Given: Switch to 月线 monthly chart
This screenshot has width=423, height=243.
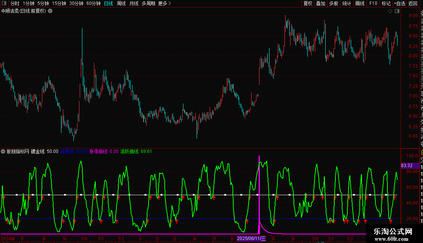Looking at the screenshot, I should click(134, 3).
